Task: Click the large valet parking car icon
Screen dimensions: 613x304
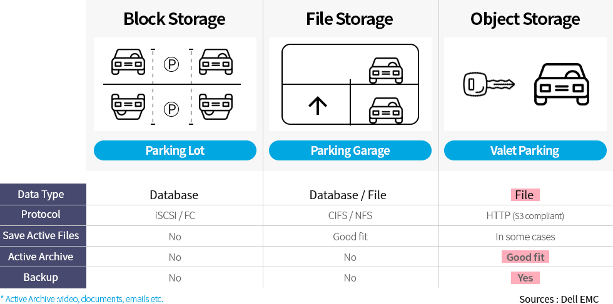Action: pos(561,84)
